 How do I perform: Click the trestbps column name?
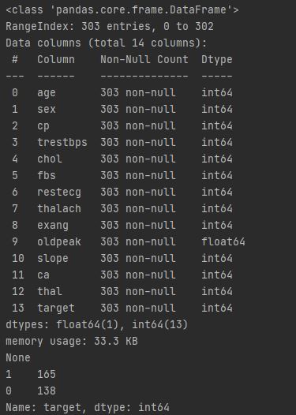pyautogui.click(x=62, y=143)
